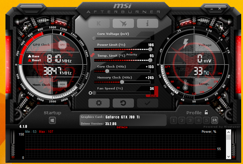
Task: Click the thermometer temperature icon
Action: [x=185, y=85]
